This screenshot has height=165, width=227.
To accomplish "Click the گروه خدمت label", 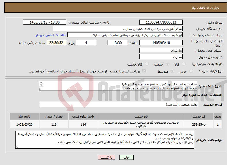I will 212,105.
